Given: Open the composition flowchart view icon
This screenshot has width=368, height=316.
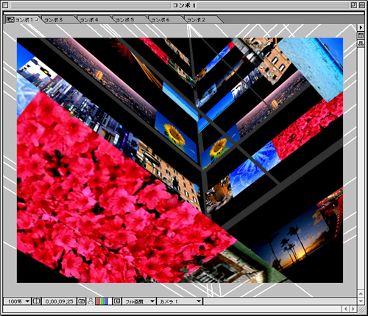Looking at the screenshot, I should [x=361, y=43].
